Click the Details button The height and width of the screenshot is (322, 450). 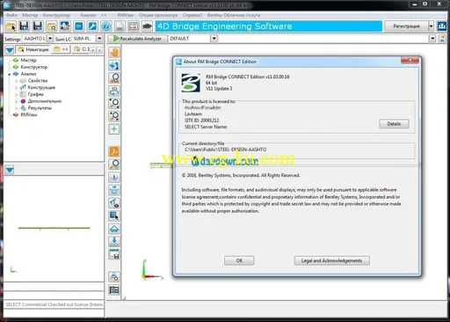394,124
